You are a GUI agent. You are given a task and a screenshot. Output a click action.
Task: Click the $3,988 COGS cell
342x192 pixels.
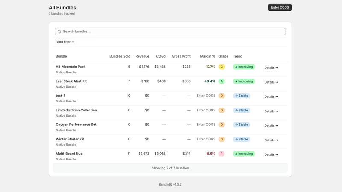160,154
